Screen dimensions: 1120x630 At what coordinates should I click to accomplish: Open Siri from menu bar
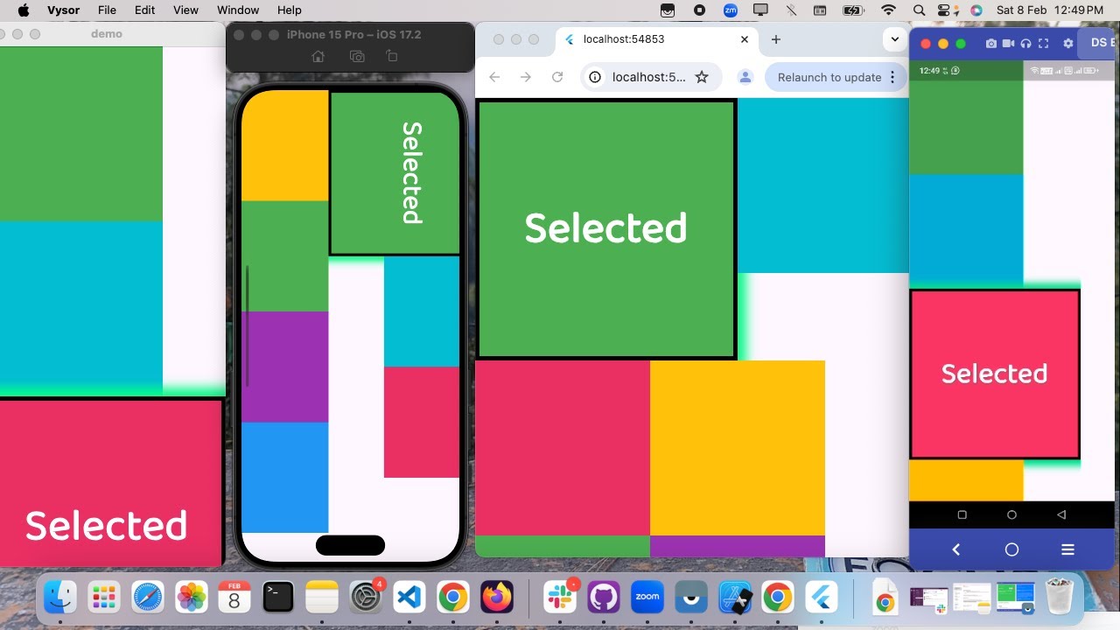976,10
